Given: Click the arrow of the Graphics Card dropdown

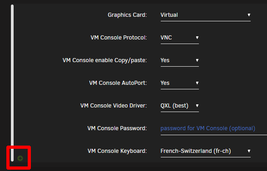Looking at the screenshot, I should (x=249, y=15).
